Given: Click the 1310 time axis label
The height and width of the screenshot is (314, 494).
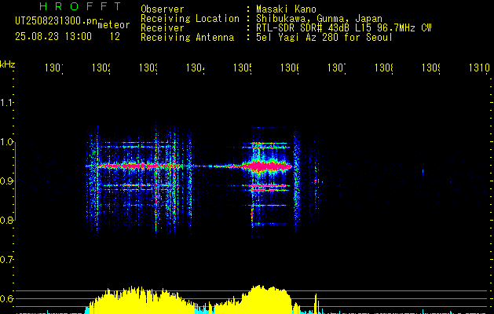Looking at the screenshot, I should pos(479,68).
